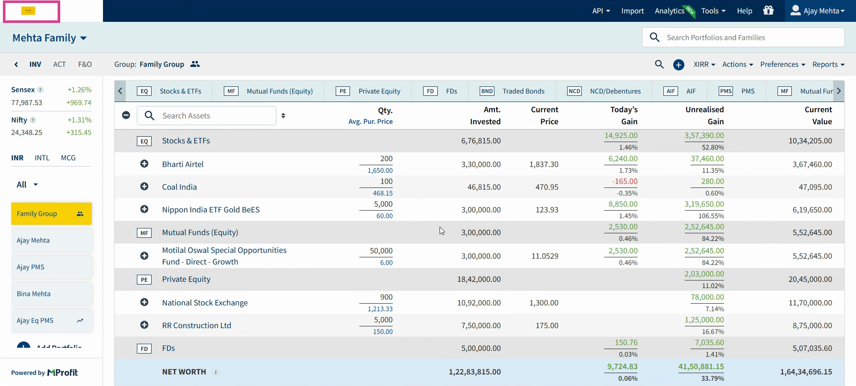Switch to the F&O tab
Image resolution: width=856 pixels, height=386 pixels.
pyautogui.click(x=85, y=64)
